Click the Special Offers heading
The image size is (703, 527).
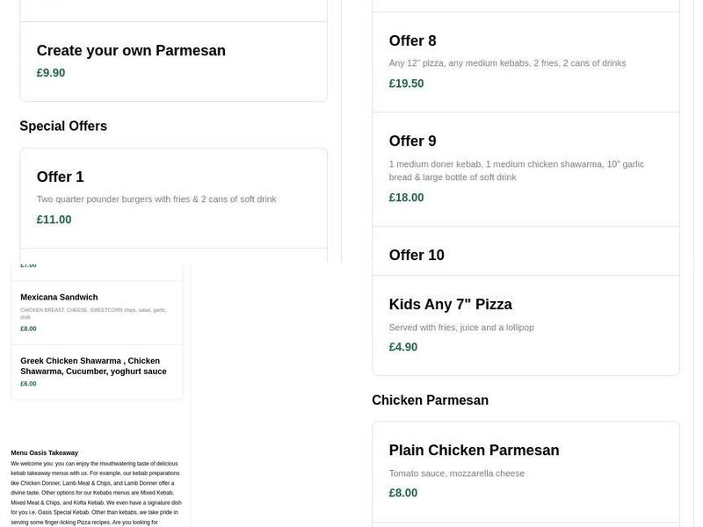pyautogui.click(x=63, y=126)
